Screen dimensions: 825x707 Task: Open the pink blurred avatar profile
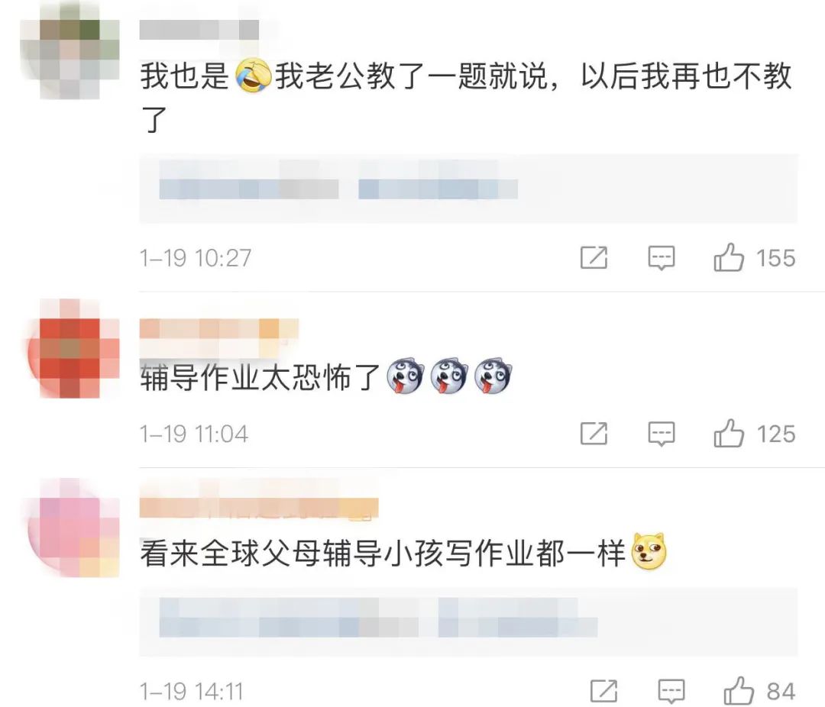click(72, 528)
